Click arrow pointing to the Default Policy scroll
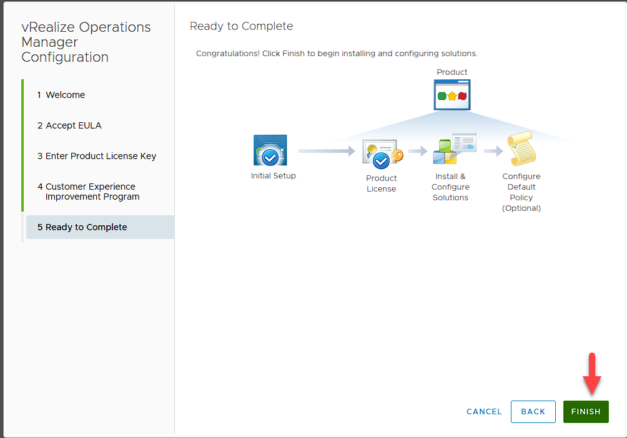This screenshot has width=627, height=438. (493, 151)
